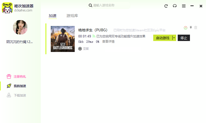Click the 启动游戏 button
The height and width of the screenshot is (123, 206).
pyautogui.click(x=163, y=38)
